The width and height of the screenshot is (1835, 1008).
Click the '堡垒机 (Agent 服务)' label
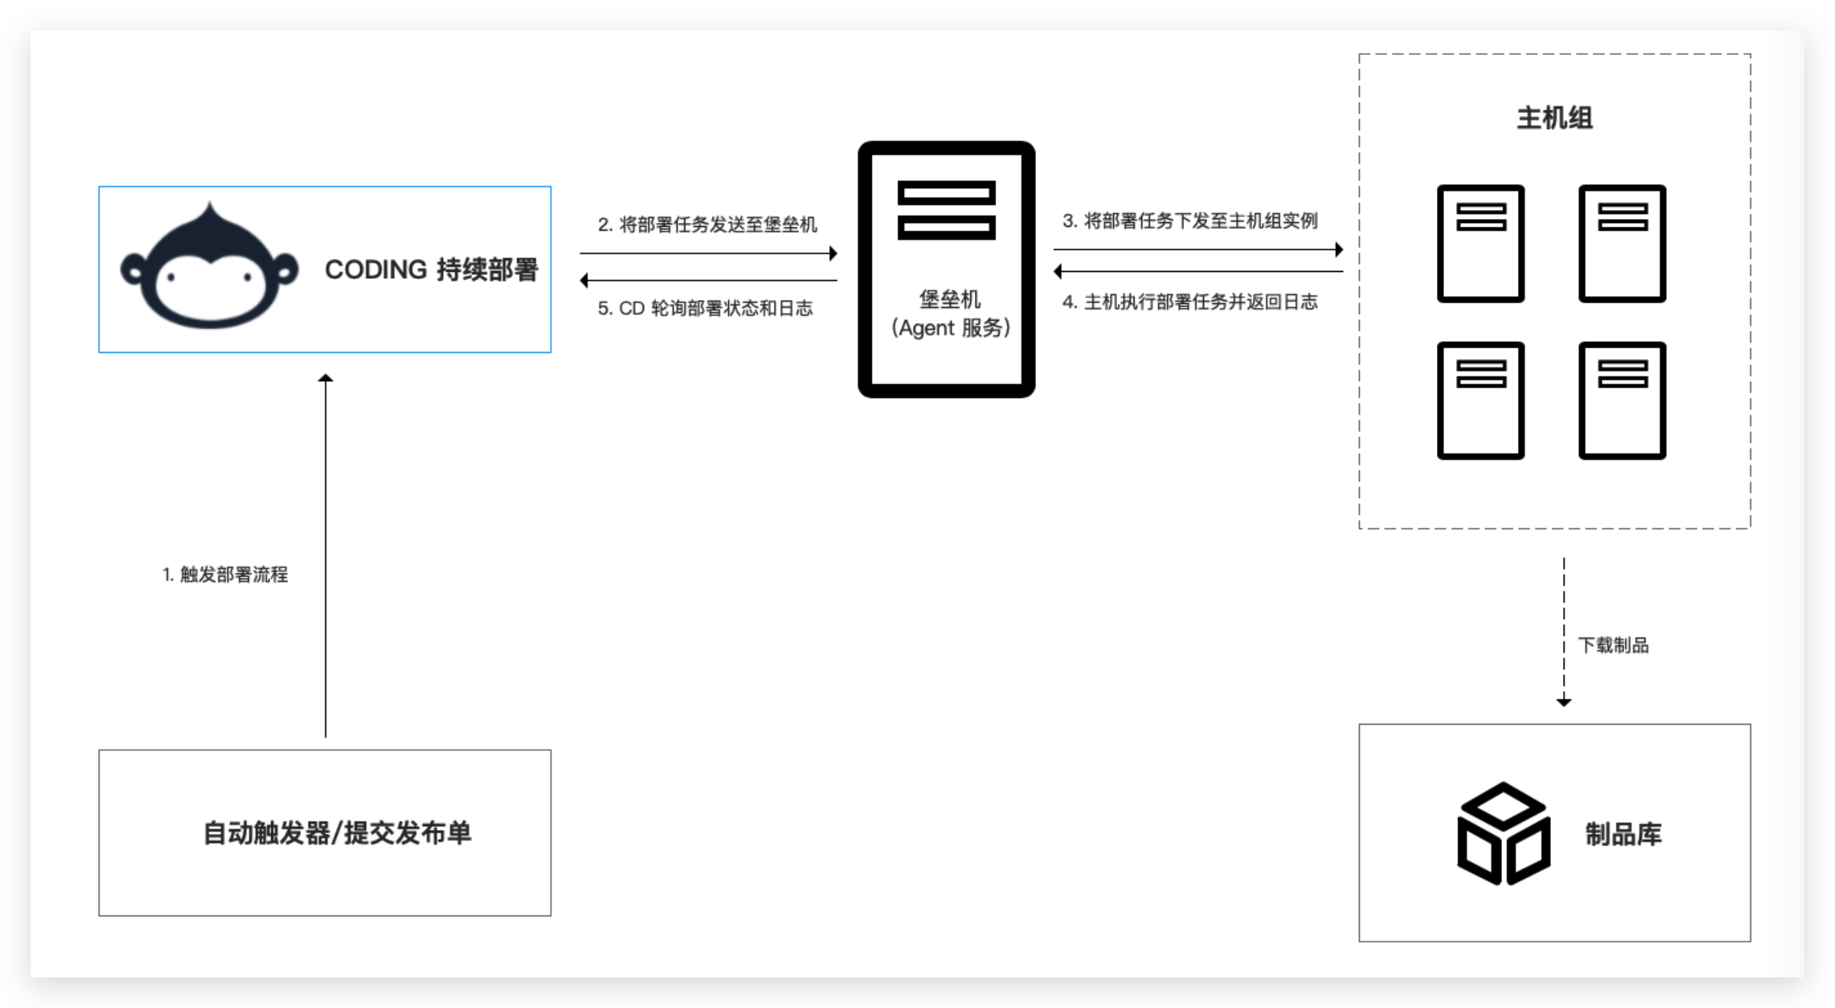950,314
